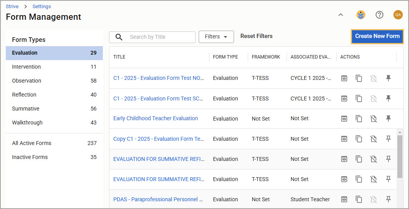Deactivate the Early Childhood Teacher Evaluation form
The height and width of the screenshot is (209, 409).
tap(374, 119)
